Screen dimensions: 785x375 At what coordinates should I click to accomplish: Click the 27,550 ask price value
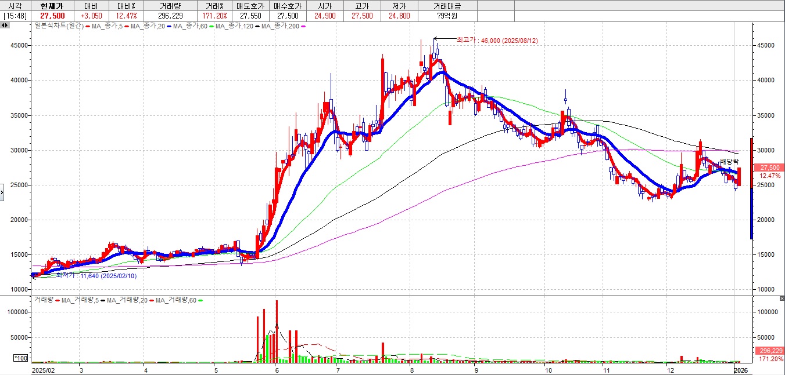[x=252, y=16]
